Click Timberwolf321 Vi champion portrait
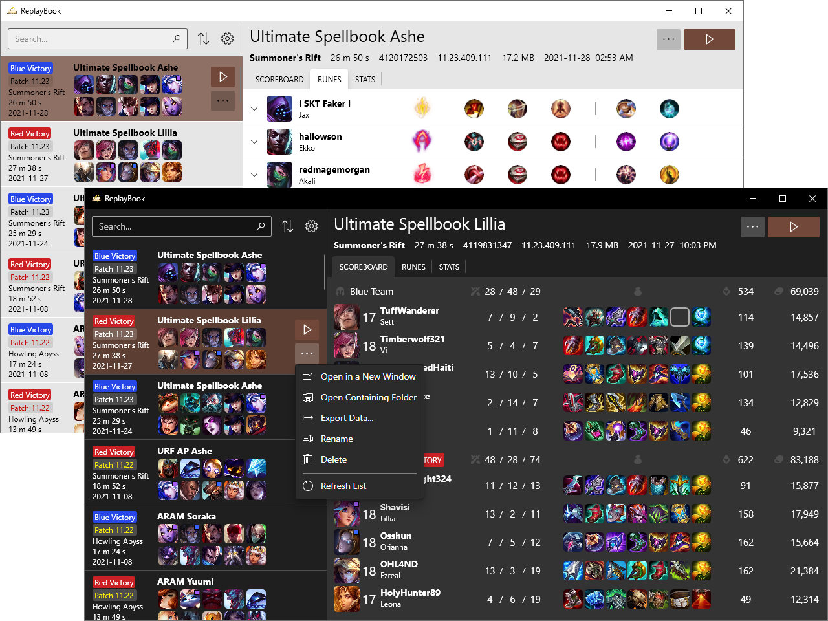Viewport: 828px width, 621px height. pyautogui.click(x=346, y=345)
